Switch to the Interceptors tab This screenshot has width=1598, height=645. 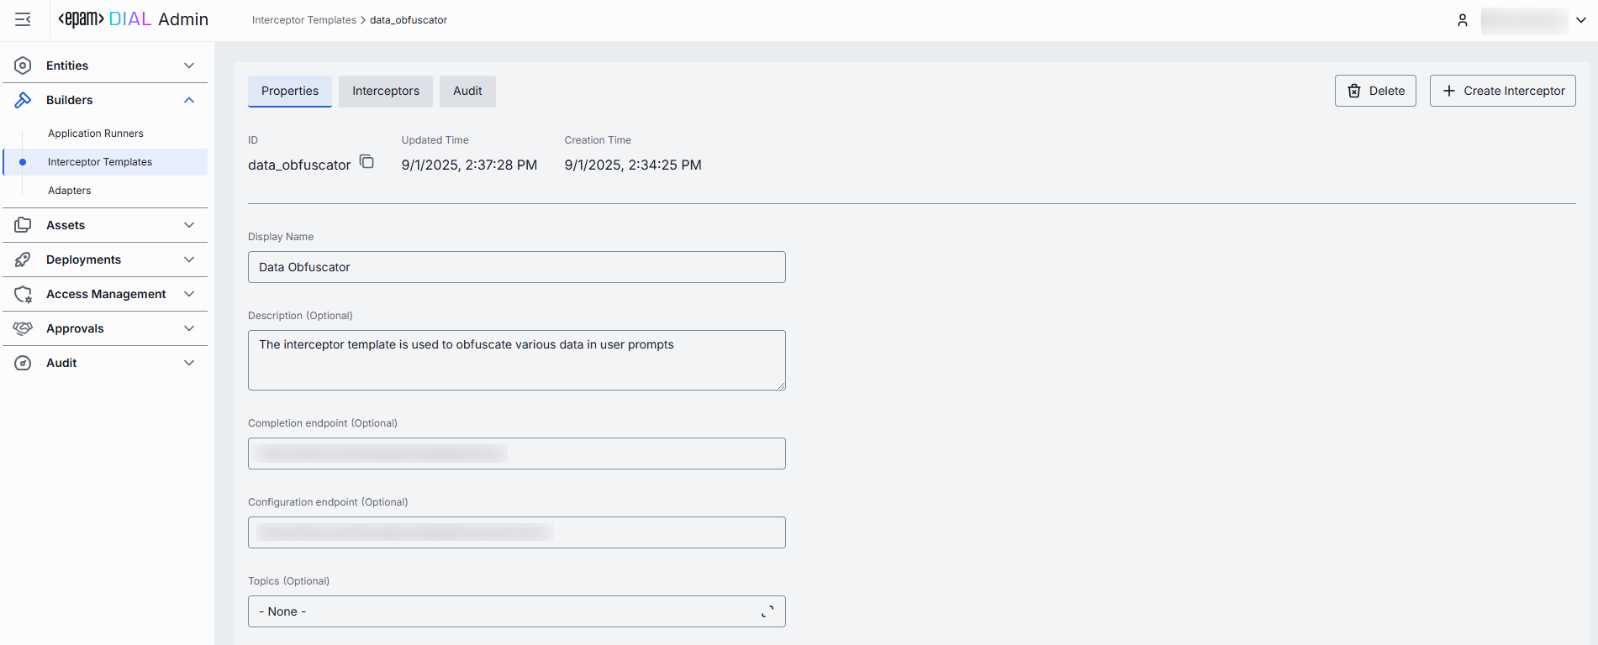point(385,91)
